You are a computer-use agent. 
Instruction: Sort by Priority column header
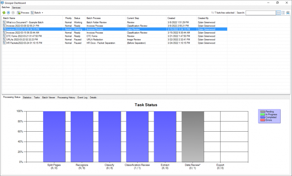(x=68, y=18)
